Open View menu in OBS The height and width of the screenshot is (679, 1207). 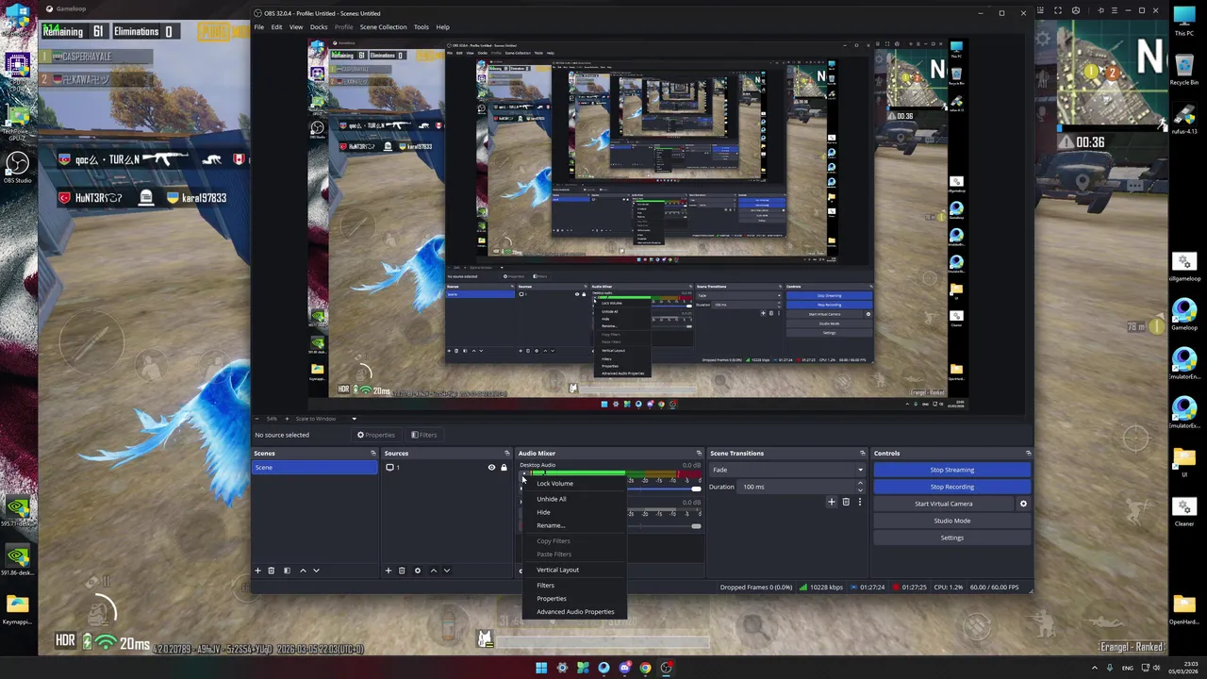coord(296,26)
